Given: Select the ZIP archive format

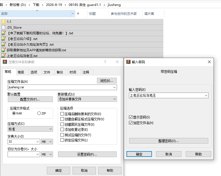Looking at the screenshot, I should click(x=39, y=113).
